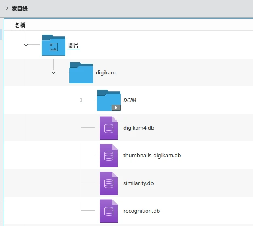Select the thumbnails-digikam.db database icon
This screenshot has width=253, height=226.
[x=108, y=156]
